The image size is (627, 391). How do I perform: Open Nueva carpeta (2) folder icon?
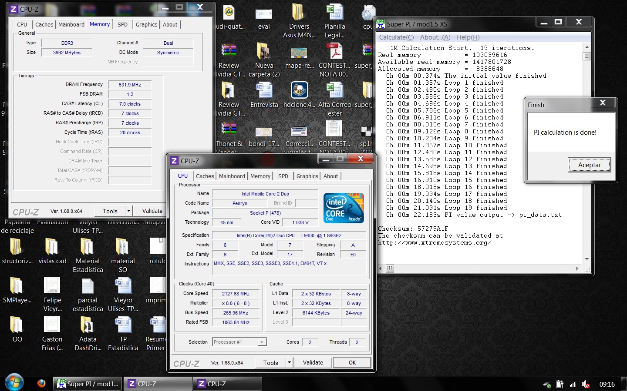click(x=263, y=52)
